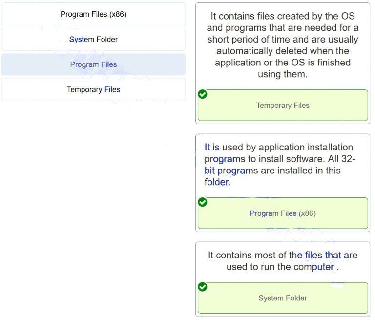
Task: Click the words 'using them.' in first description
Action: point(283,74)
